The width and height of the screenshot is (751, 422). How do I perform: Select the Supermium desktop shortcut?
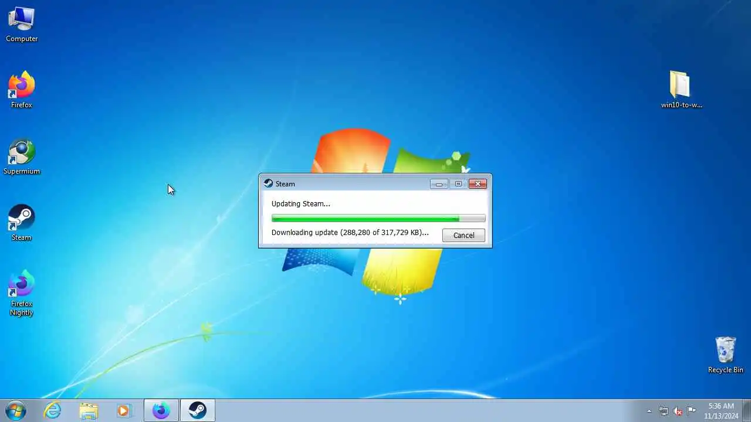click(22, 157)
